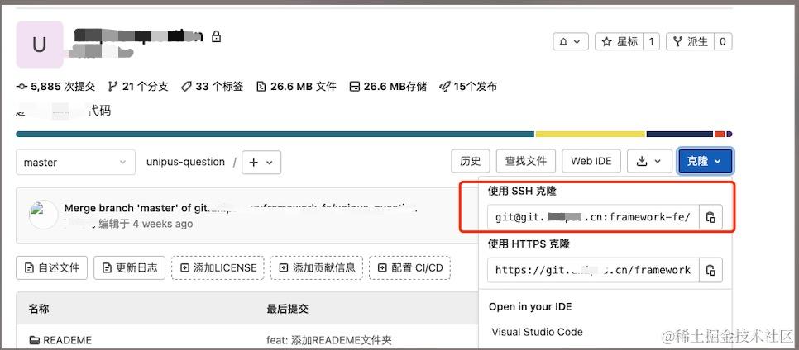
Task: Select the commit author avatar image
Action: click(x=43, y=214)
